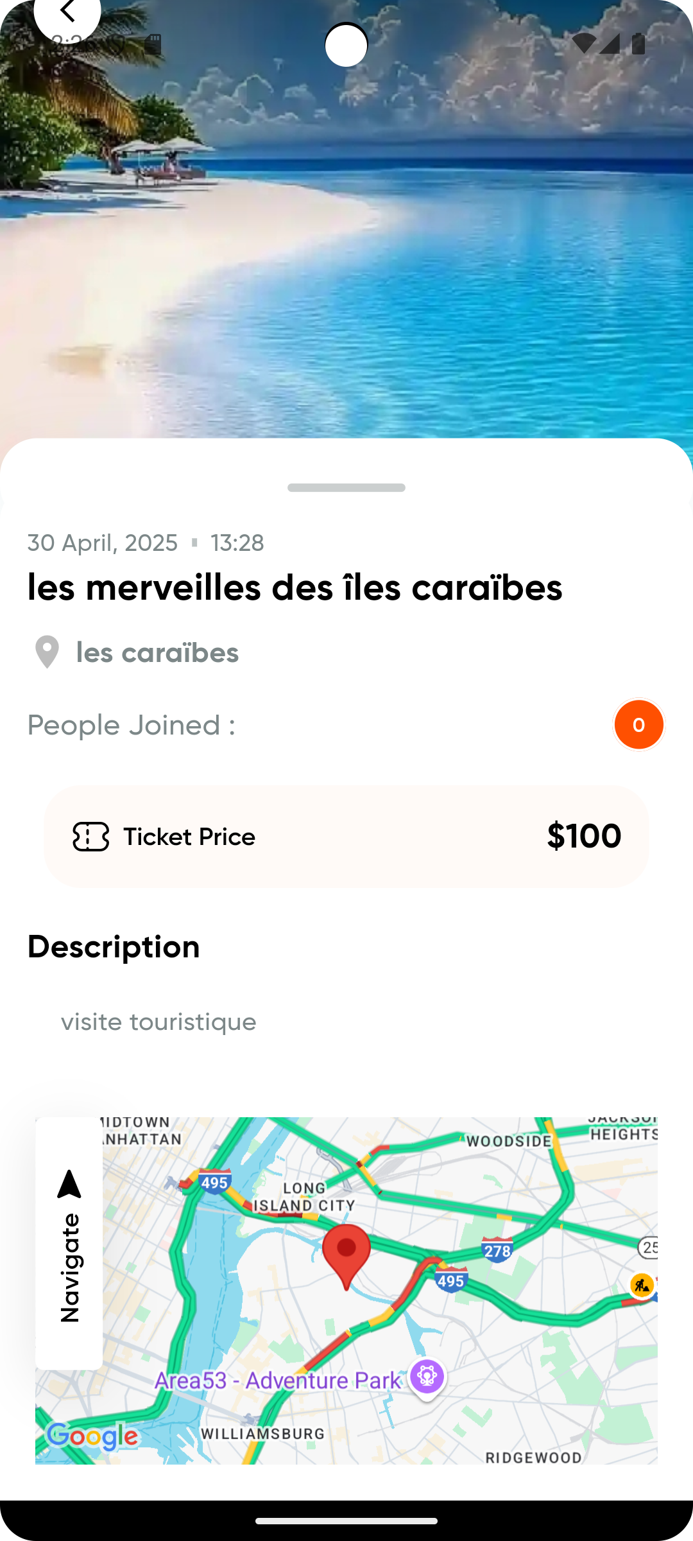The width and height of the screenshot is (693, 1541).
Task: Click the visite touristique description text
Action: (158, 1022)
